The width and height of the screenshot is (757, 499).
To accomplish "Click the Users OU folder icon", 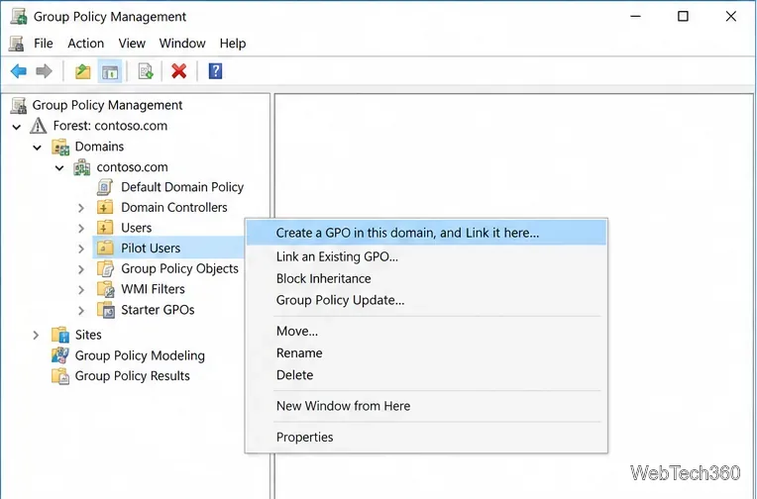I will (105, 228).
